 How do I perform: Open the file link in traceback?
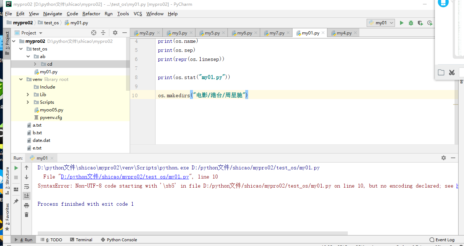(x=125, y=177)
